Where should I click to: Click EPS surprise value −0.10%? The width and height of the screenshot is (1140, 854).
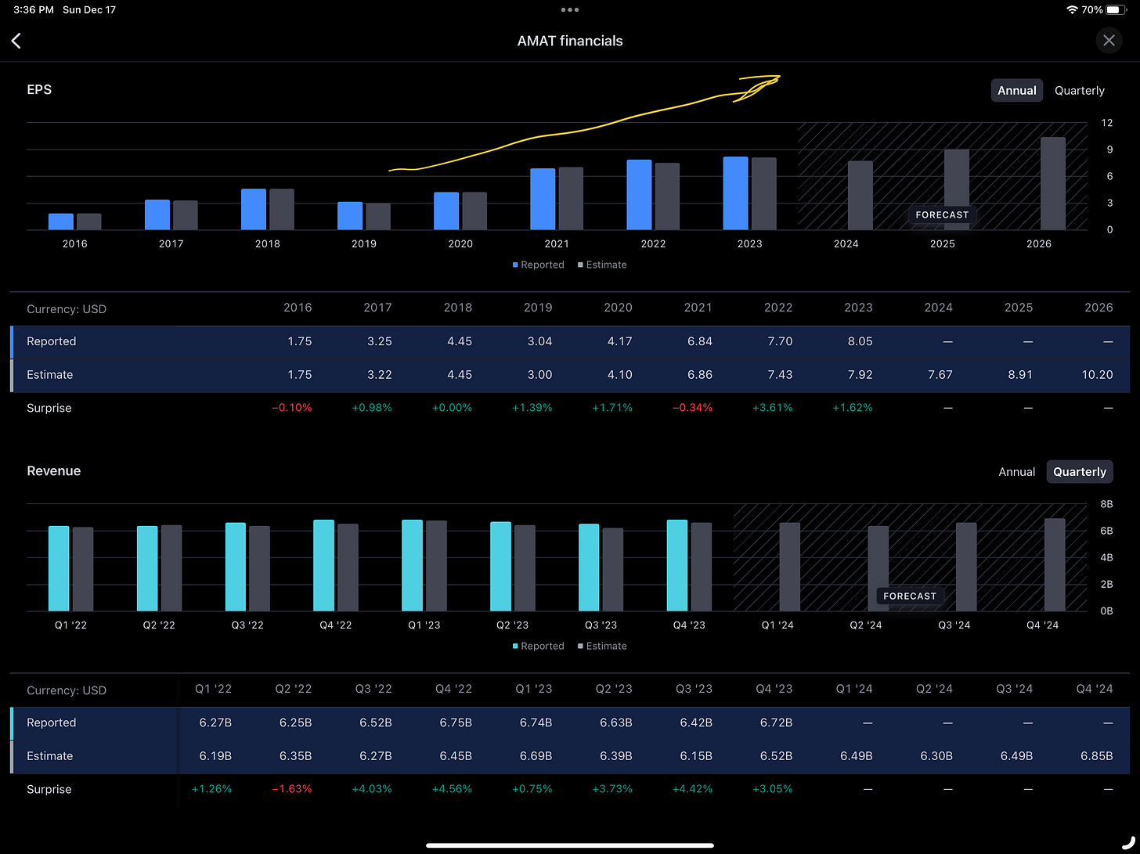pyautogui.click(x=291, y=408)
